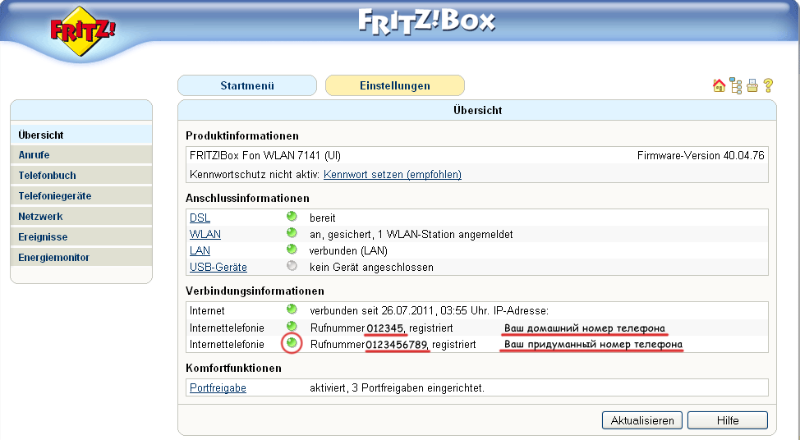800x440 pixels.
Task: Click the DSL 'bereit' status text
Action: 323,218
